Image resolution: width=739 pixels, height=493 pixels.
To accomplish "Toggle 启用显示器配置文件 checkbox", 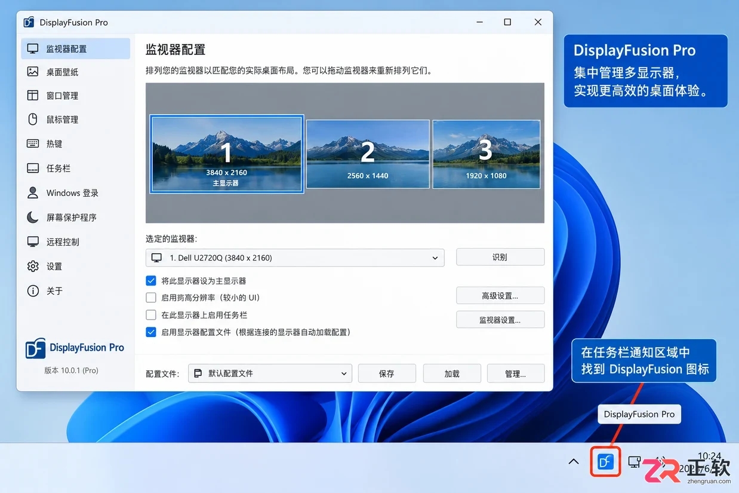I will click(151, 332).
